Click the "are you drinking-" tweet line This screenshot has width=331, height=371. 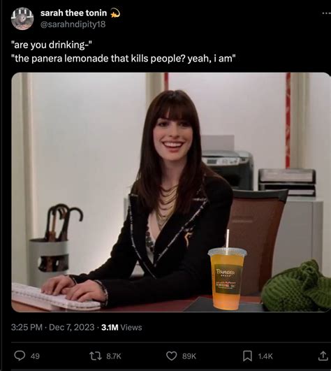pyautogui.click(x=51, y=45)
